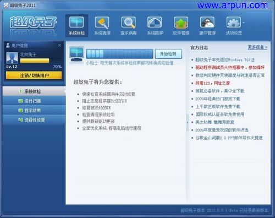Screen dimensions: 275x218
Task: Open 国际权威认证杀软免费使用 link
Action: point(220,115)
